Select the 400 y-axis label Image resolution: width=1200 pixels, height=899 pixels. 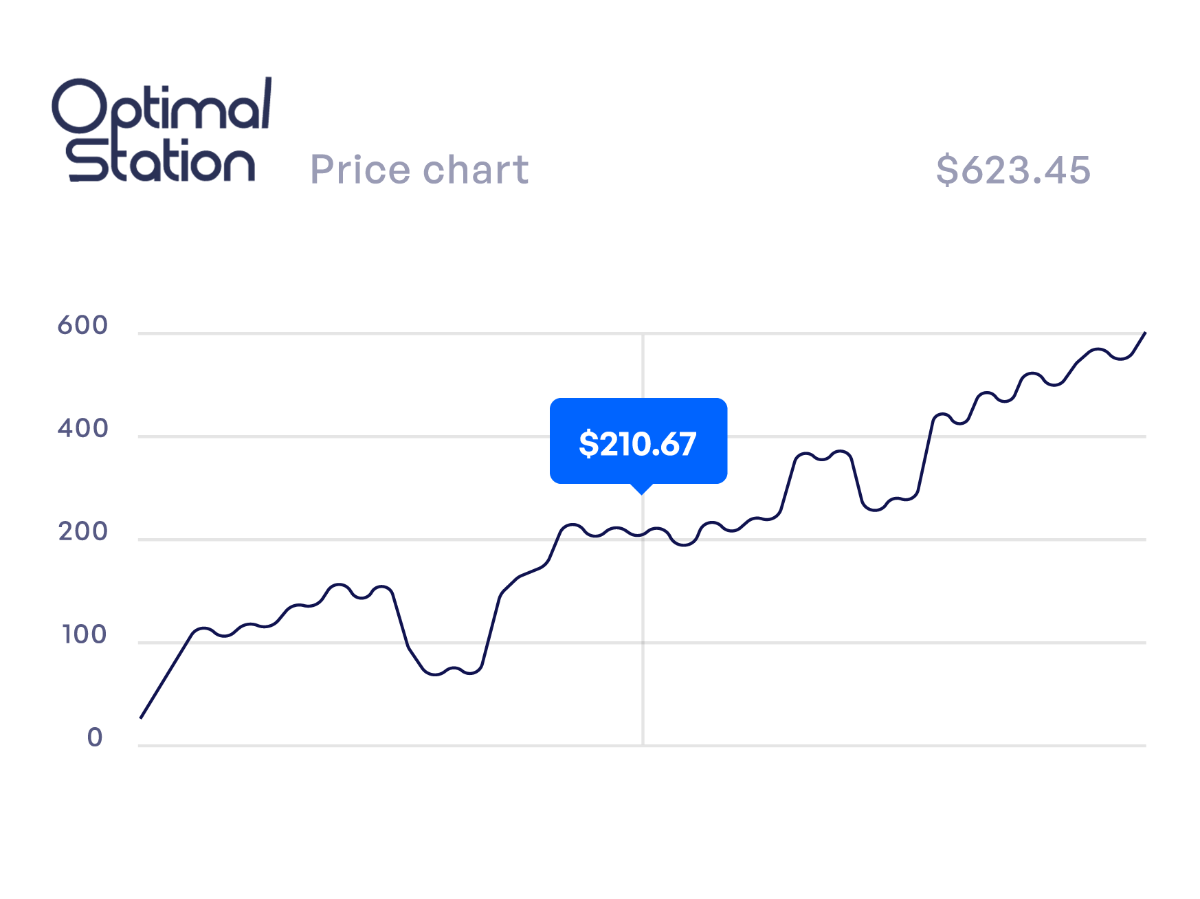point(82,428)
